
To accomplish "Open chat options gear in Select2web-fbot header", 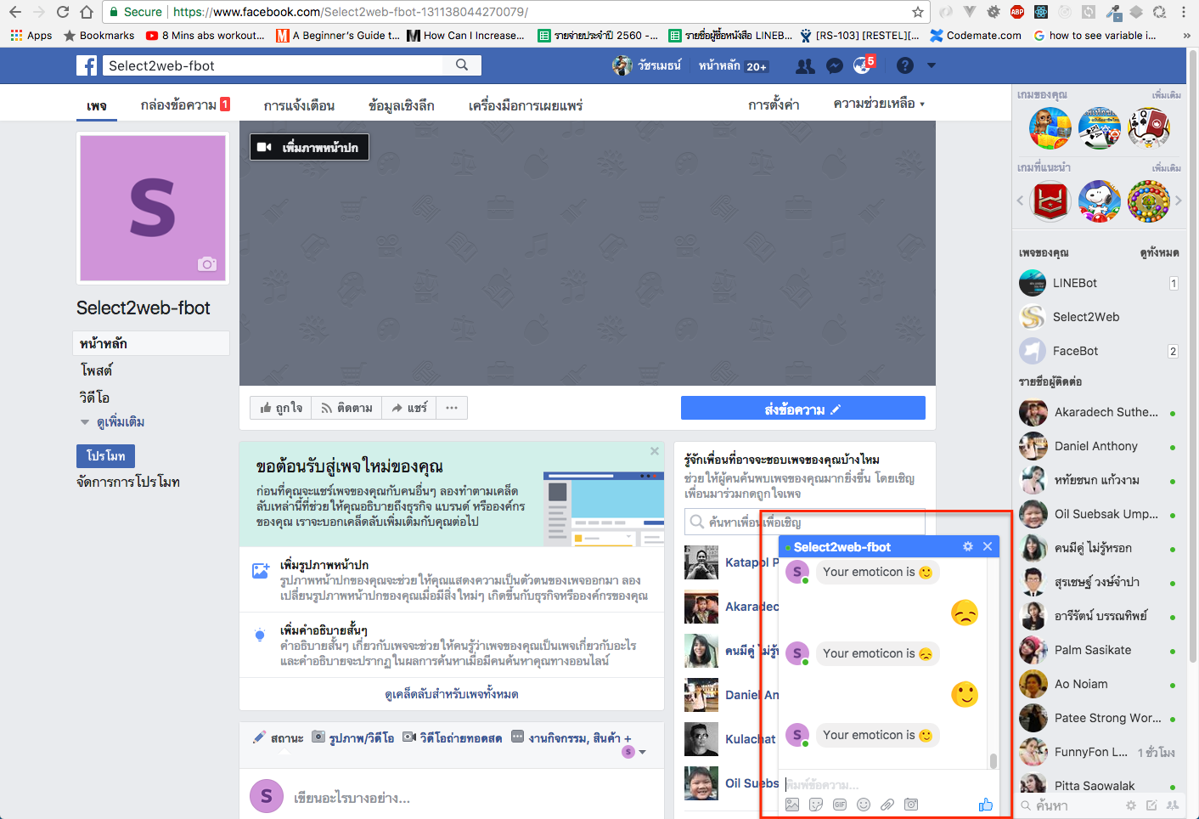I will point(968,546).
